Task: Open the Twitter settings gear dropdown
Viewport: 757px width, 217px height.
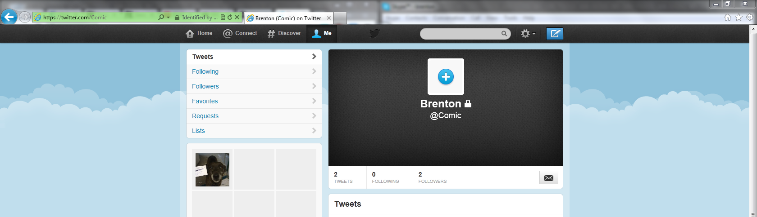Action: coord(528,34)
